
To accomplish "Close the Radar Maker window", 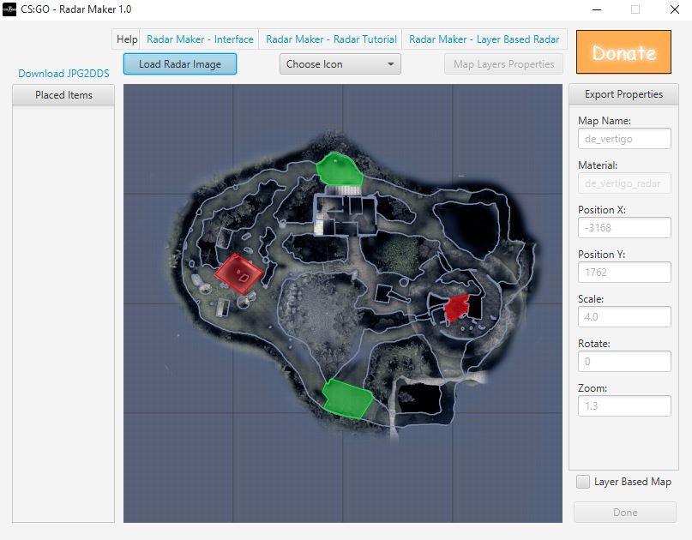I will click(x=674, y=9).
